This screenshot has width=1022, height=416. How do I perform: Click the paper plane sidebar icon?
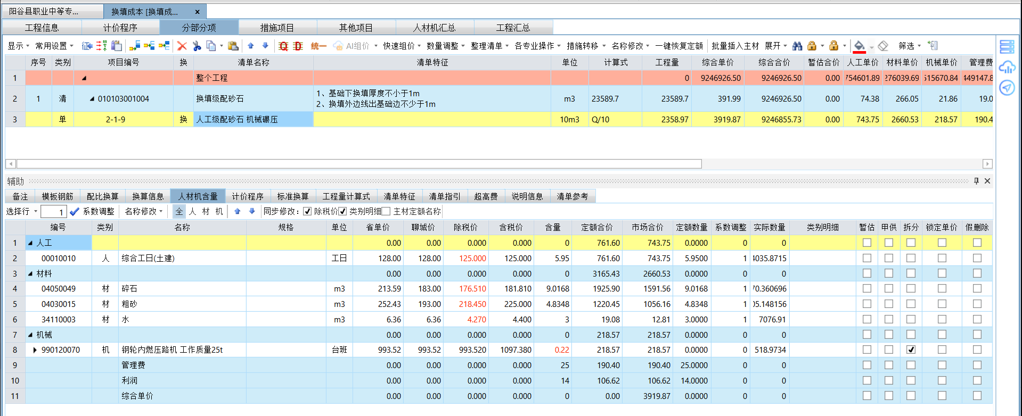1007,87
